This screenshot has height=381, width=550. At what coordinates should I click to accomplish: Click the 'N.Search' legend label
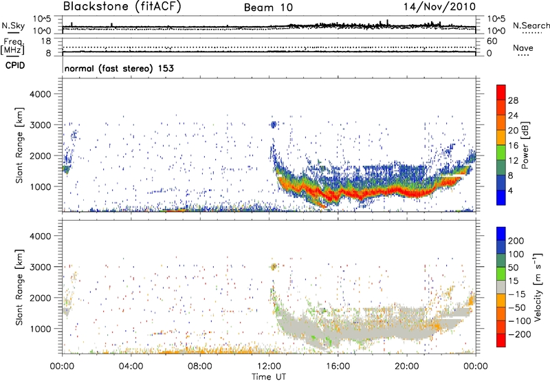click(x=531, y=25)
